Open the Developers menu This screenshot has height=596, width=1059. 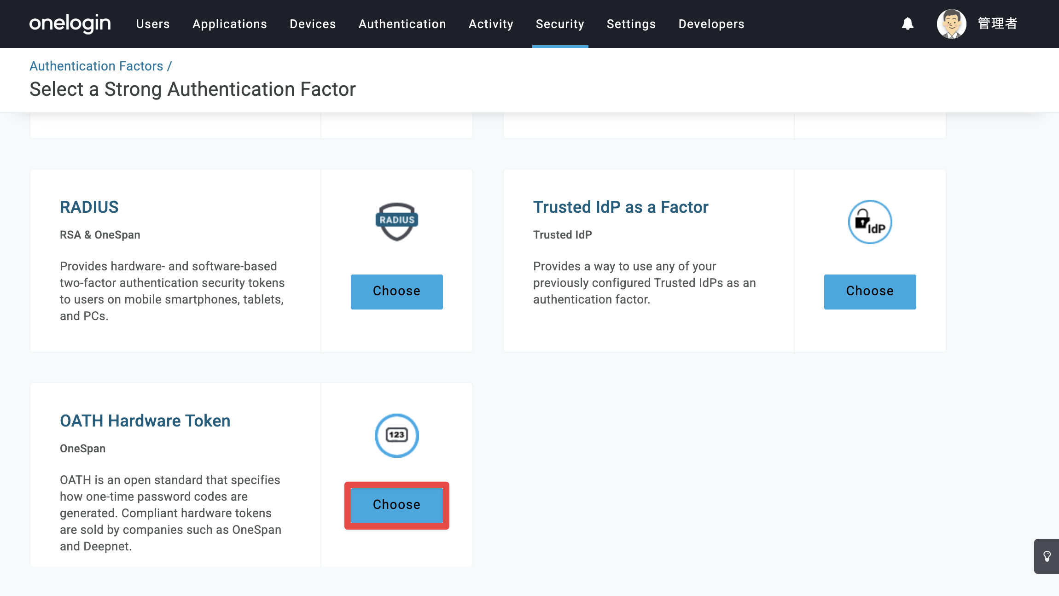711,24
